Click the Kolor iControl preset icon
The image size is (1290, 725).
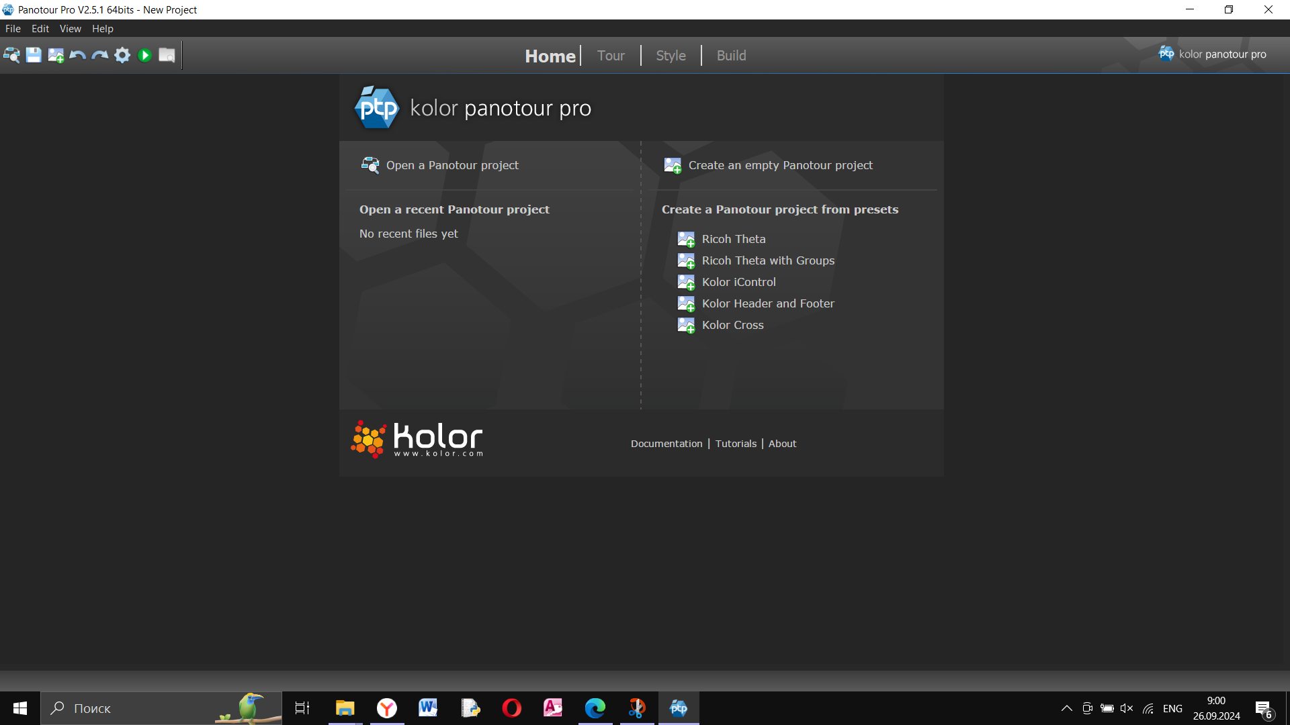coord(686,282)
